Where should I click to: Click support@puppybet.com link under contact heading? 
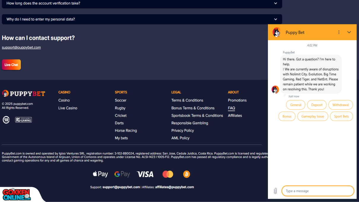pos(21,47)
